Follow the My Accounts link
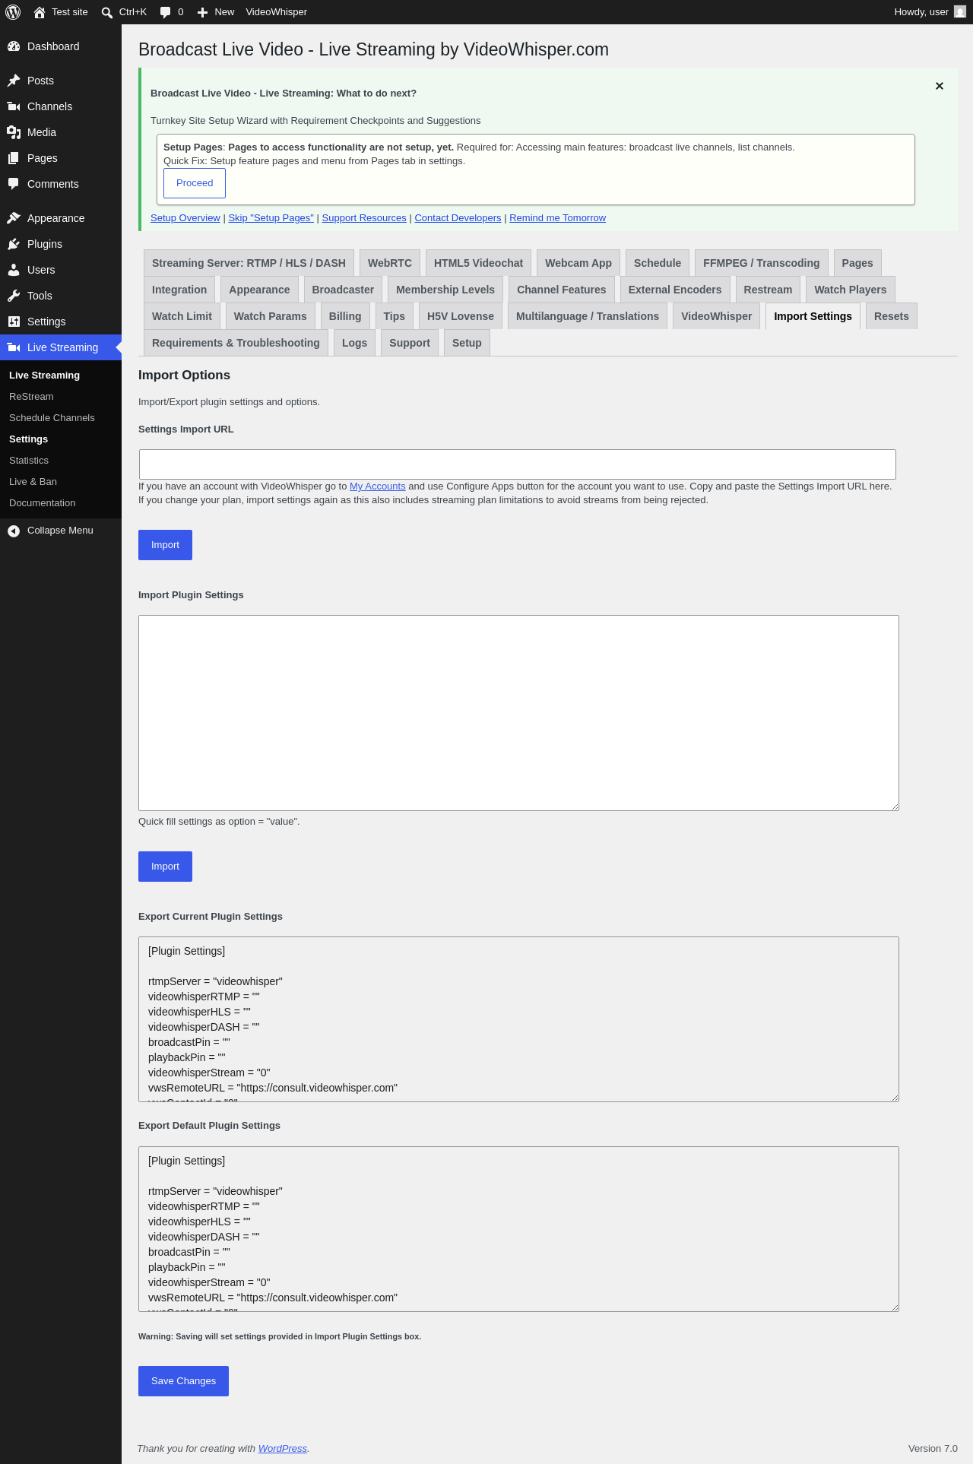 coord(378,486)
